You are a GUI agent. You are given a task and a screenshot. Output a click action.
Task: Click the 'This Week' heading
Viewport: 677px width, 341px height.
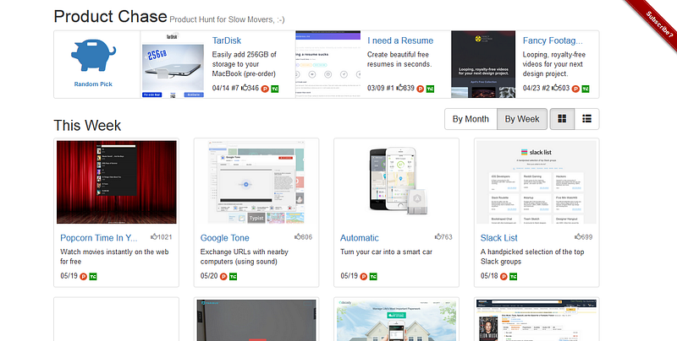pyautogui.click(x=87, y=125)
